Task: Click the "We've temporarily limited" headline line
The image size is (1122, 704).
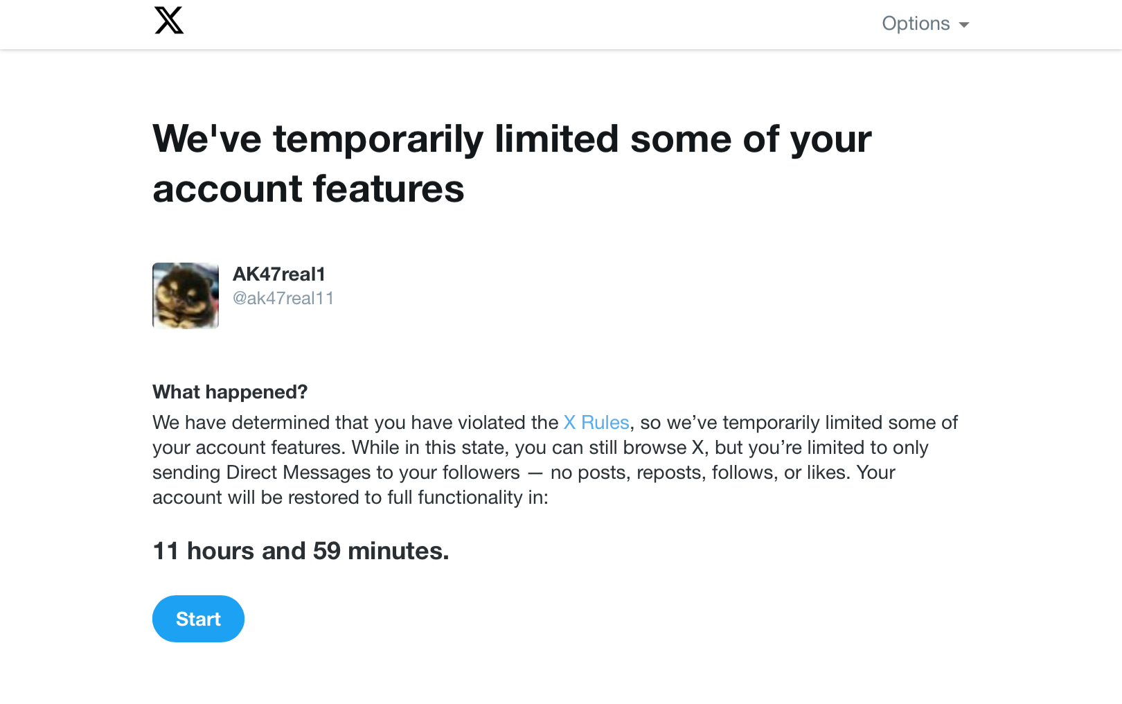Action: click(512, 139)
